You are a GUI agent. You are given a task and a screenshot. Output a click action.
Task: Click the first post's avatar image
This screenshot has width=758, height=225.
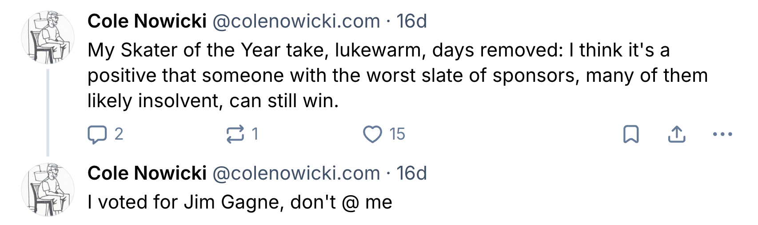point(48,37)
